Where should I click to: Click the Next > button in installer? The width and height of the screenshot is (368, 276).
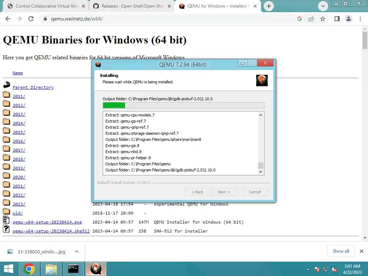click(224, 192)
